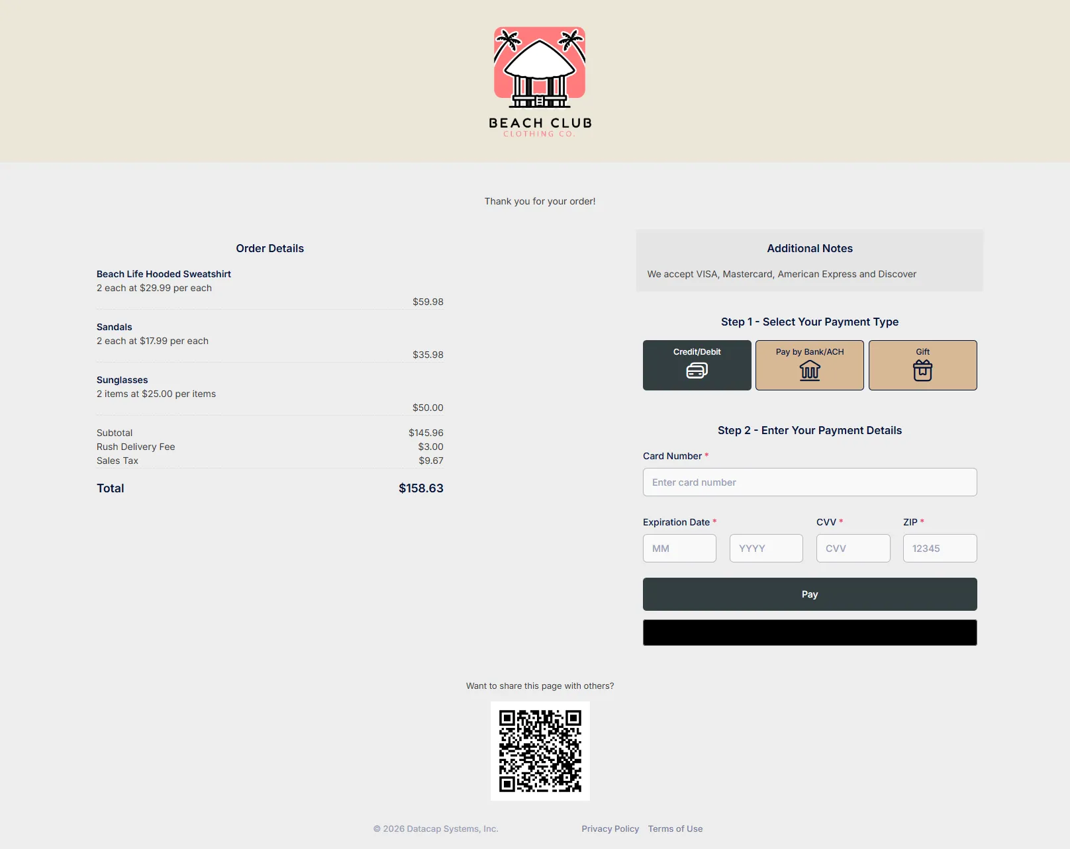Select the credit card icon under Credit/Debit
Image resolution: width=1070 pixels, height=849 pixels.
tap(697, 371)
